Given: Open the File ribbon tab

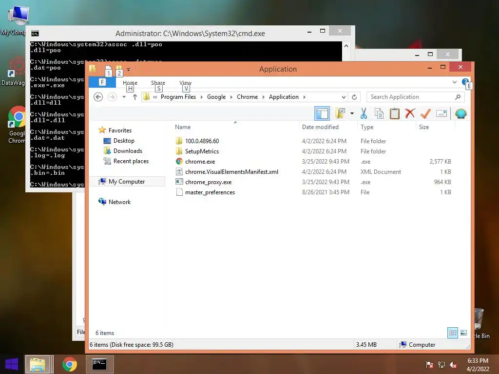Looking at the screenshot, I should coord(102,82).
